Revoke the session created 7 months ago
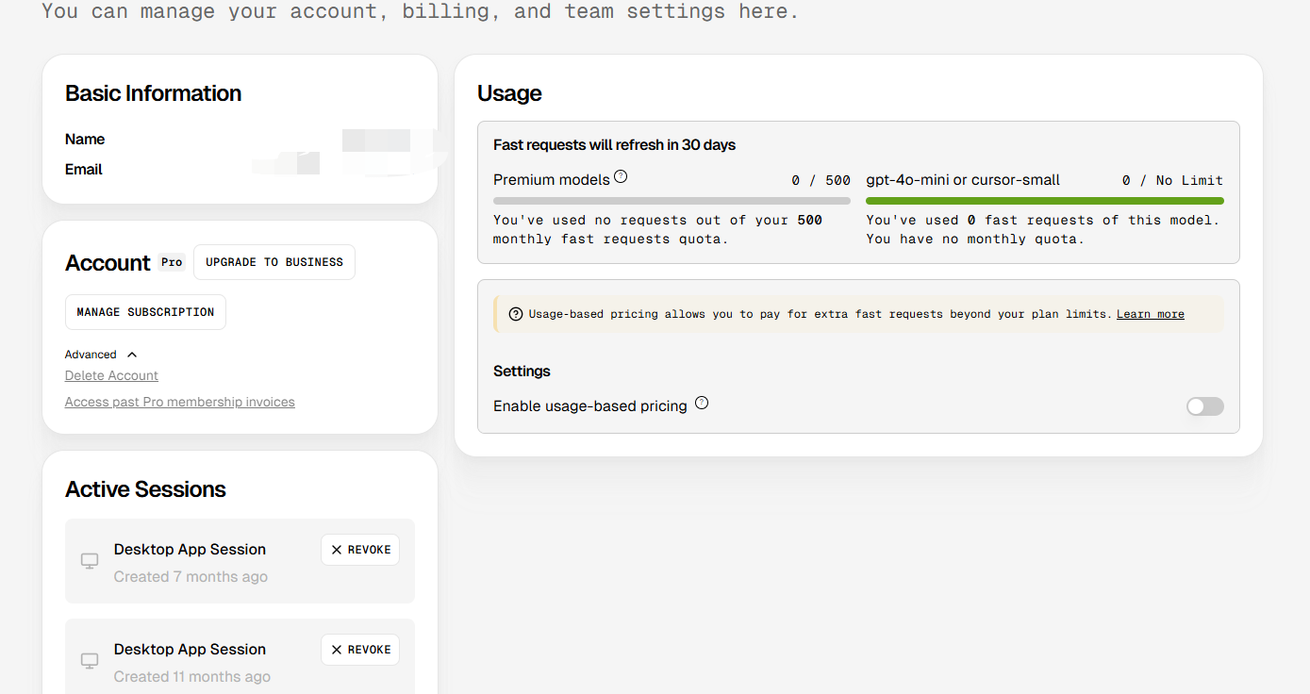This screenshot has width=1310, height=694. (x=360, y=550)
